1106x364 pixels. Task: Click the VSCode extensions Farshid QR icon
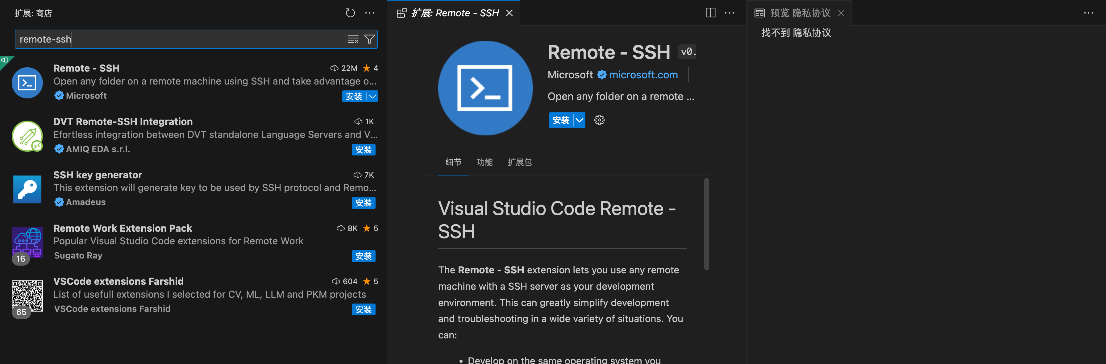pos(27,296)
